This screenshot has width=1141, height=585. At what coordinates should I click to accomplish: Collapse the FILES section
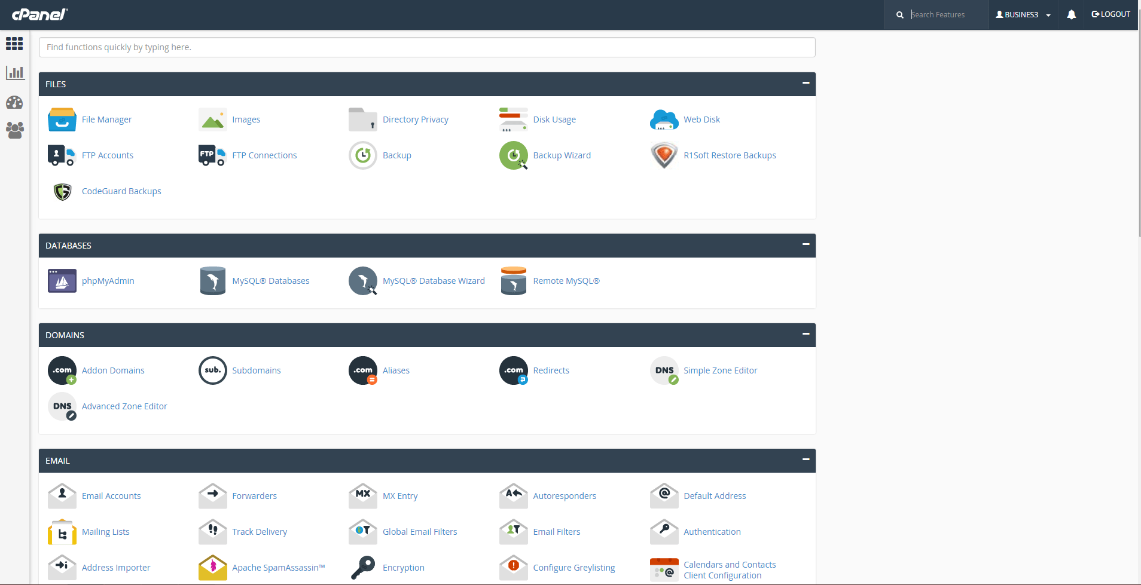[x=806, y=83]
